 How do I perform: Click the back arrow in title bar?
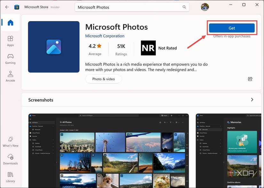pyautogui.click(x=7, y=7)
